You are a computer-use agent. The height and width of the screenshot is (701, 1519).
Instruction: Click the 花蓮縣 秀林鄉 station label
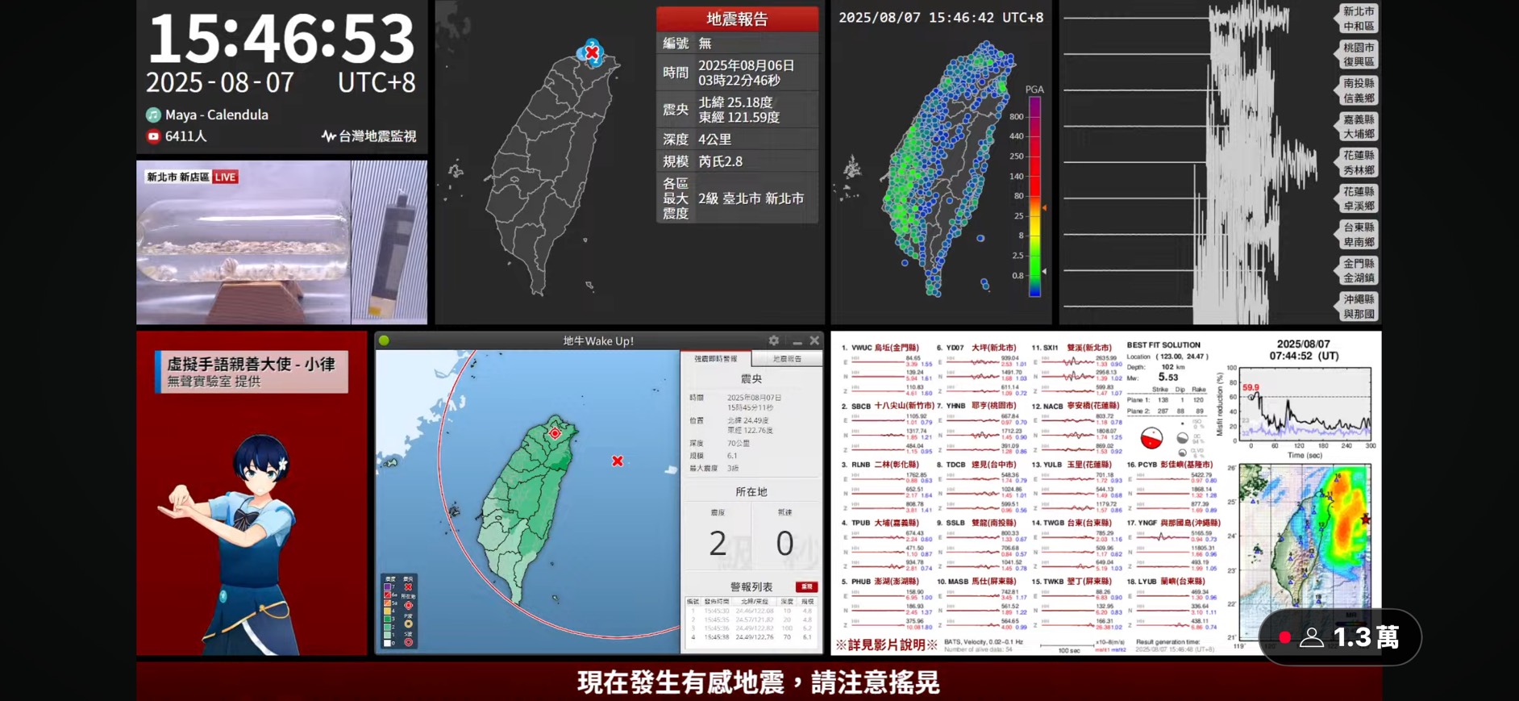click(1359, 162)
